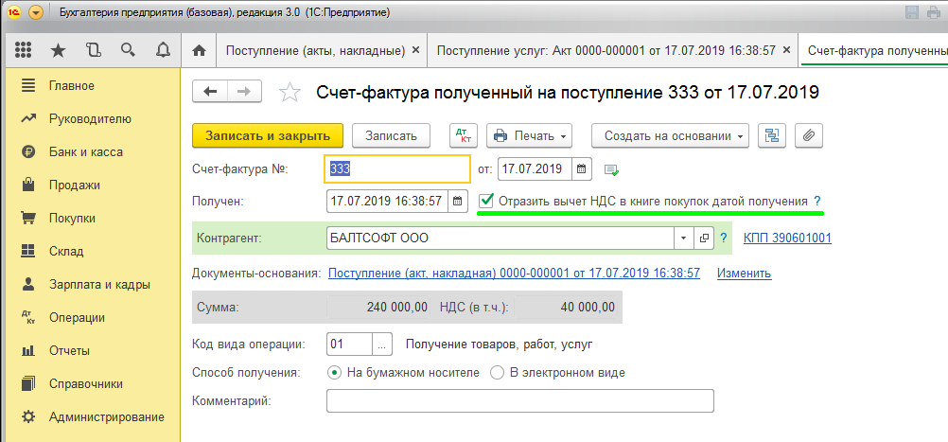948x442 pixels.
Task: Close the 'Поступление (акты, накладные)' tab
Action: (415, 51)
